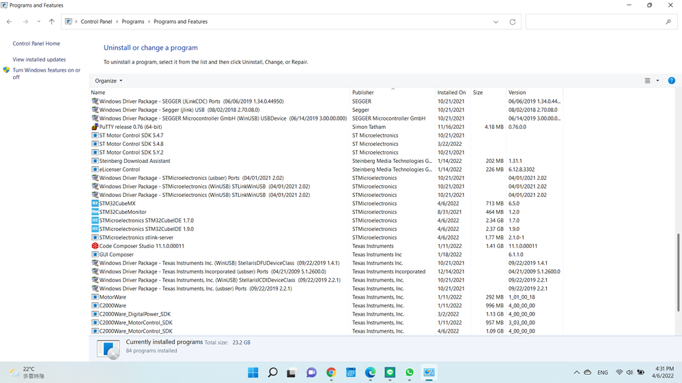Click the change view list icon

pos(647,80)
